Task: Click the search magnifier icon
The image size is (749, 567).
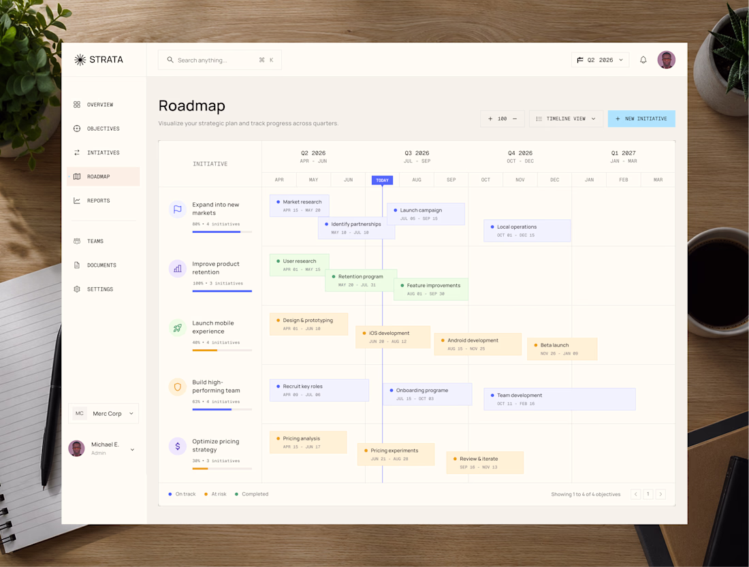Action: tap(170, 60)
